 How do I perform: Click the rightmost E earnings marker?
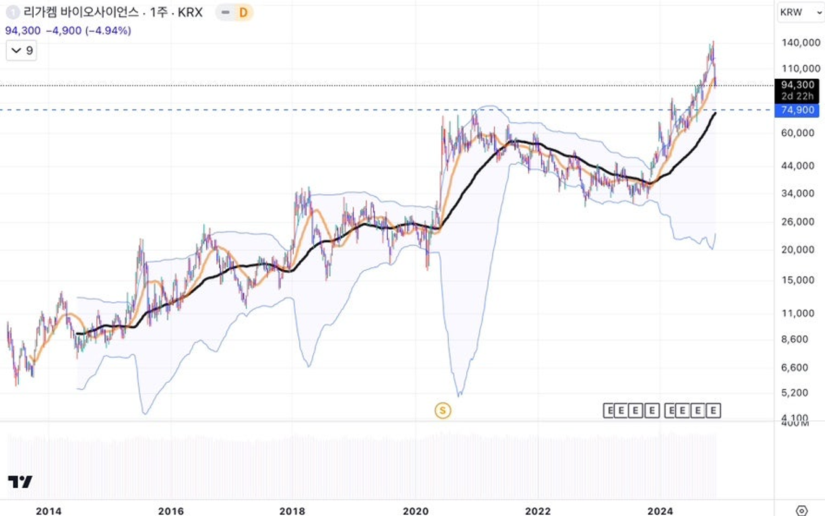[714, 410]
